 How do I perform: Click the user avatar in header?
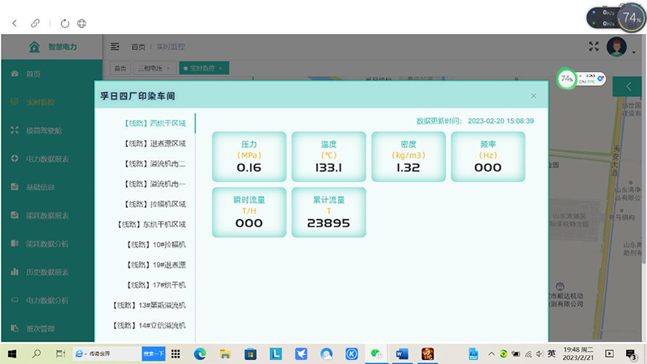click(616, 47)
